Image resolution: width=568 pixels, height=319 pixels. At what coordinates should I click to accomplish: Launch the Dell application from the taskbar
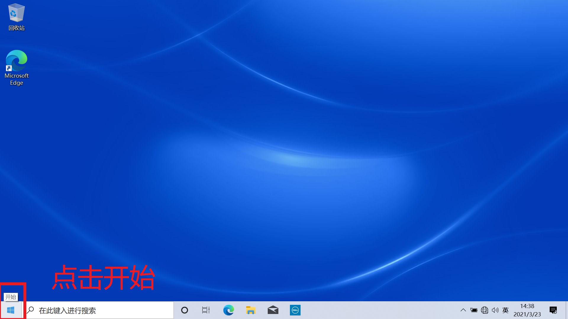[295, 310]
